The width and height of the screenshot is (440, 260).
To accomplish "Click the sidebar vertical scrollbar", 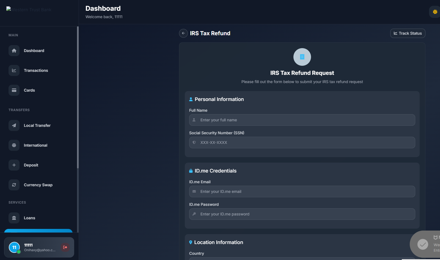I will [x=78, y=97].
